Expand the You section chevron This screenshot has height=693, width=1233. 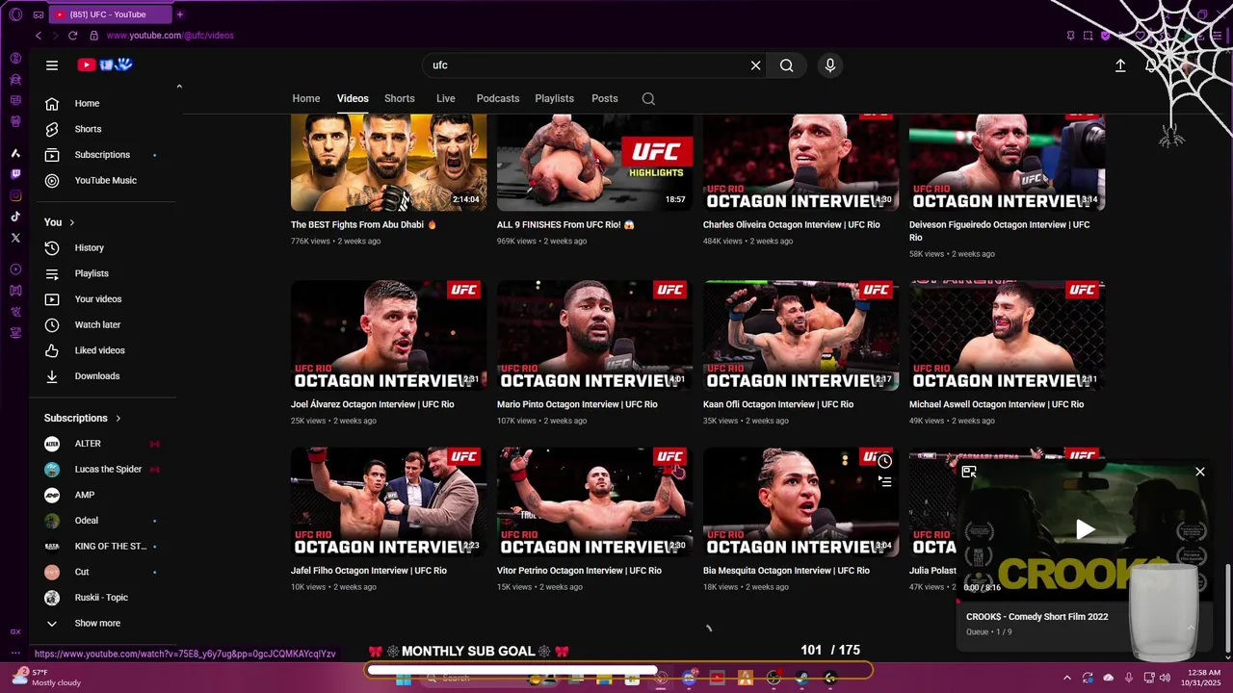tap(72, 222)
